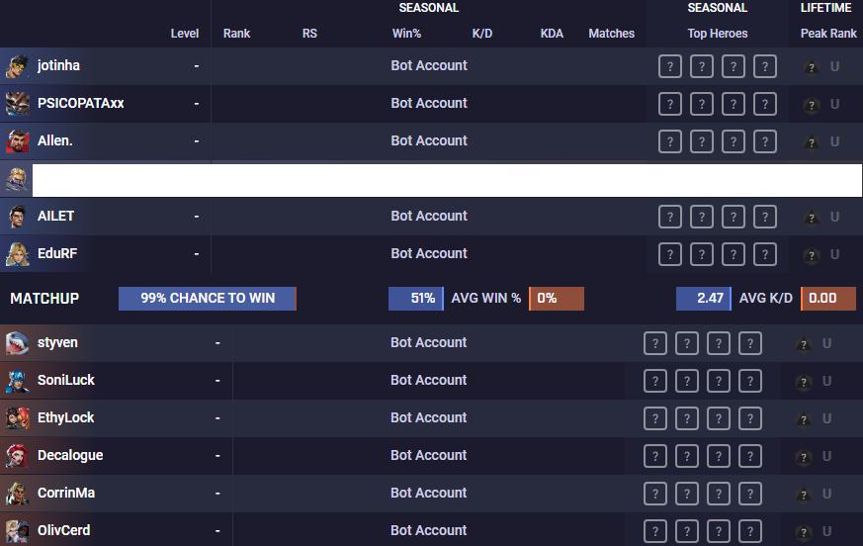The height and width of the screenshot is (546, 863).
Task: Click AVG WIN % label
Action: (486, 298)
